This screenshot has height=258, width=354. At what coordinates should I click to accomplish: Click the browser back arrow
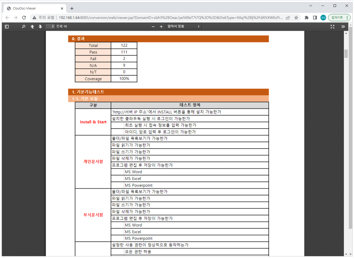pos(7,18)
